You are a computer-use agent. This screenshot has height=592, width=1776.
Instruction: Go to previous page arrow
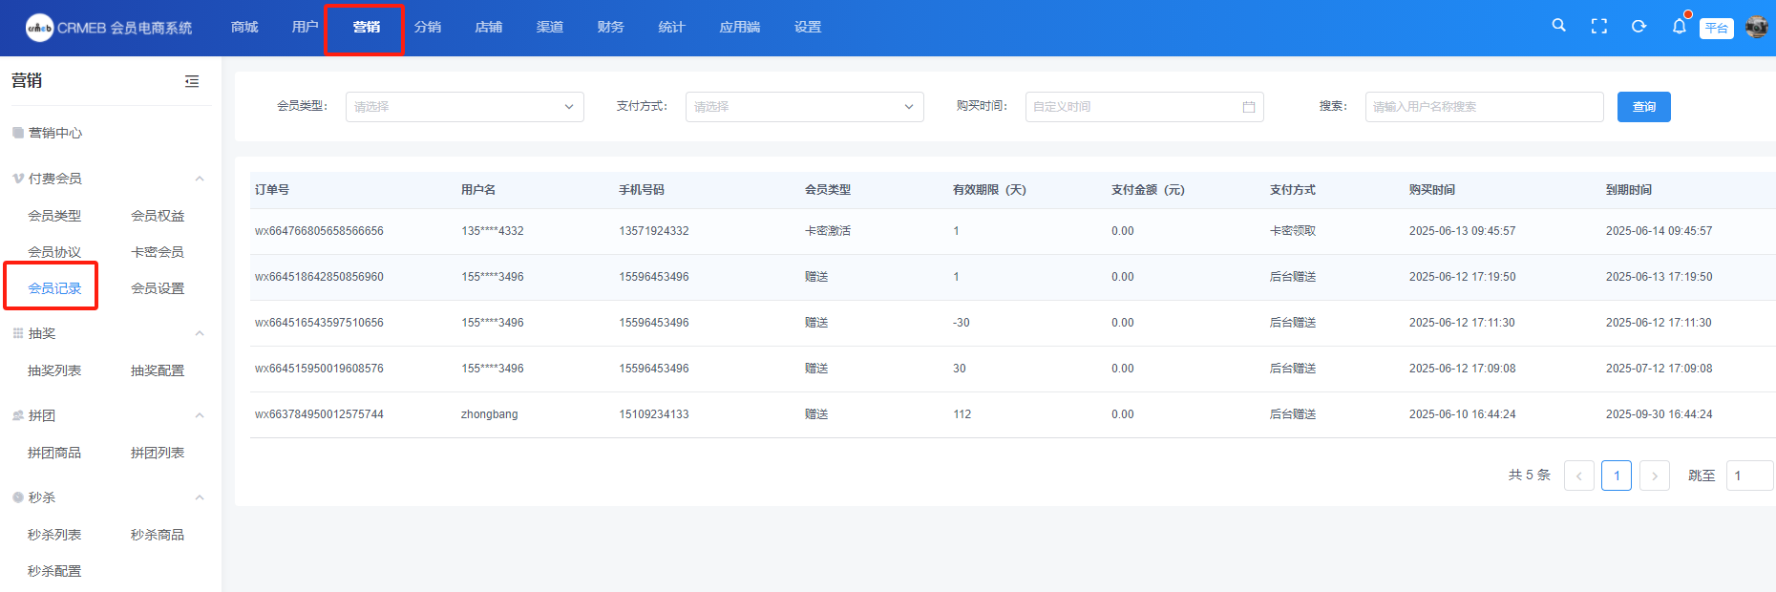(1579, 476)
